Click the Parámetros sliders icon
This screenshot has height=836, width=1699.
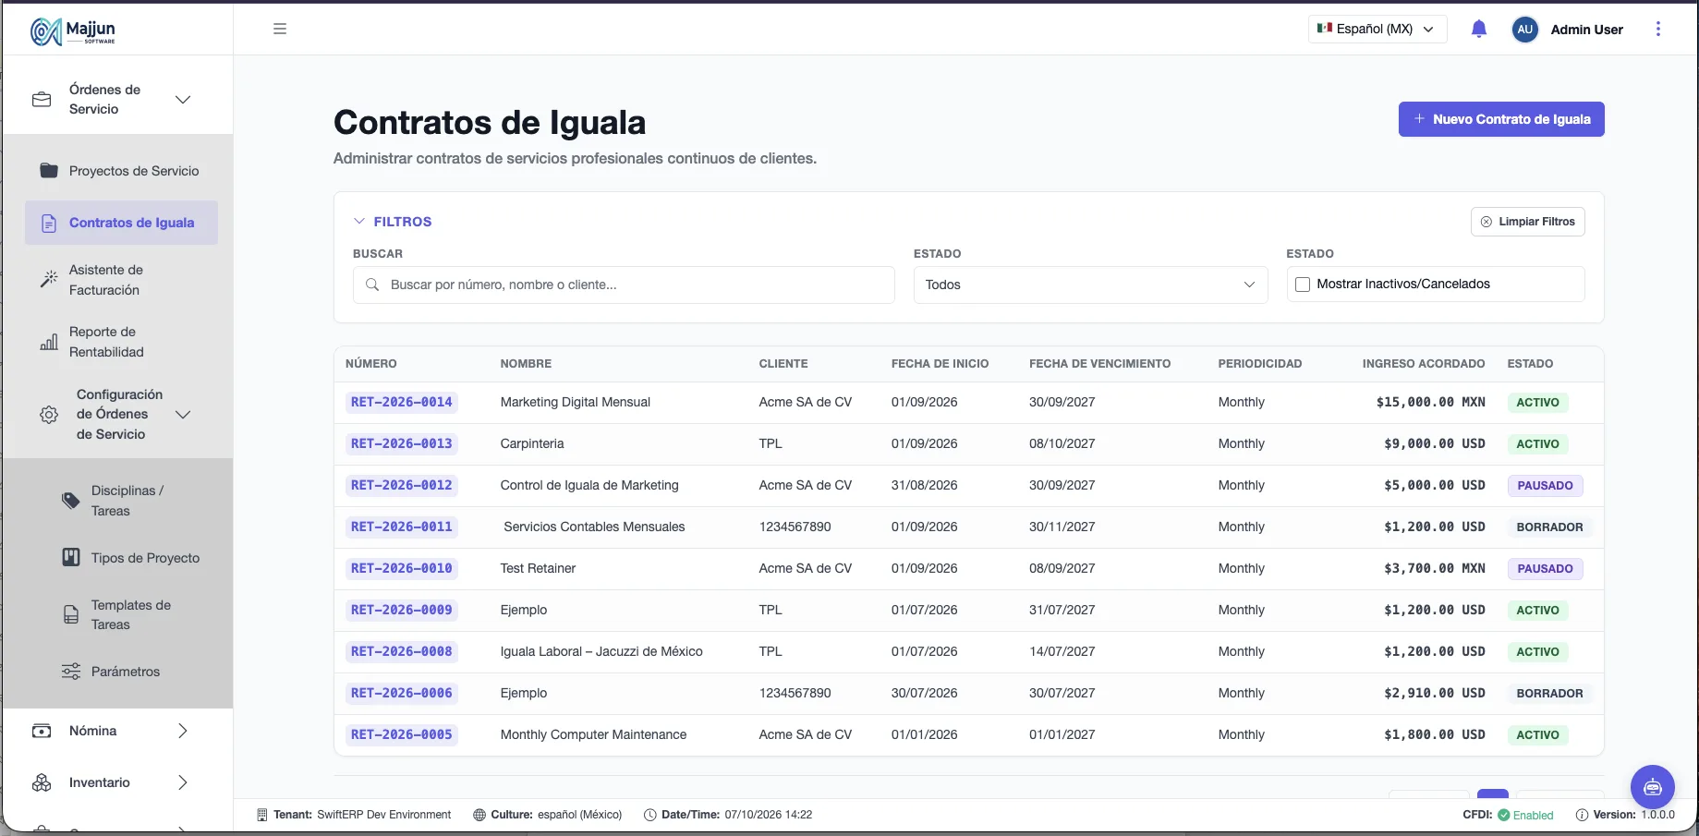coord(71,672)
